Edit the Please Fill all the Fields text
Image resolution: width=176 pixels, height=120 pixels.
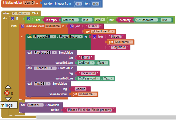[x=89, y=110]
